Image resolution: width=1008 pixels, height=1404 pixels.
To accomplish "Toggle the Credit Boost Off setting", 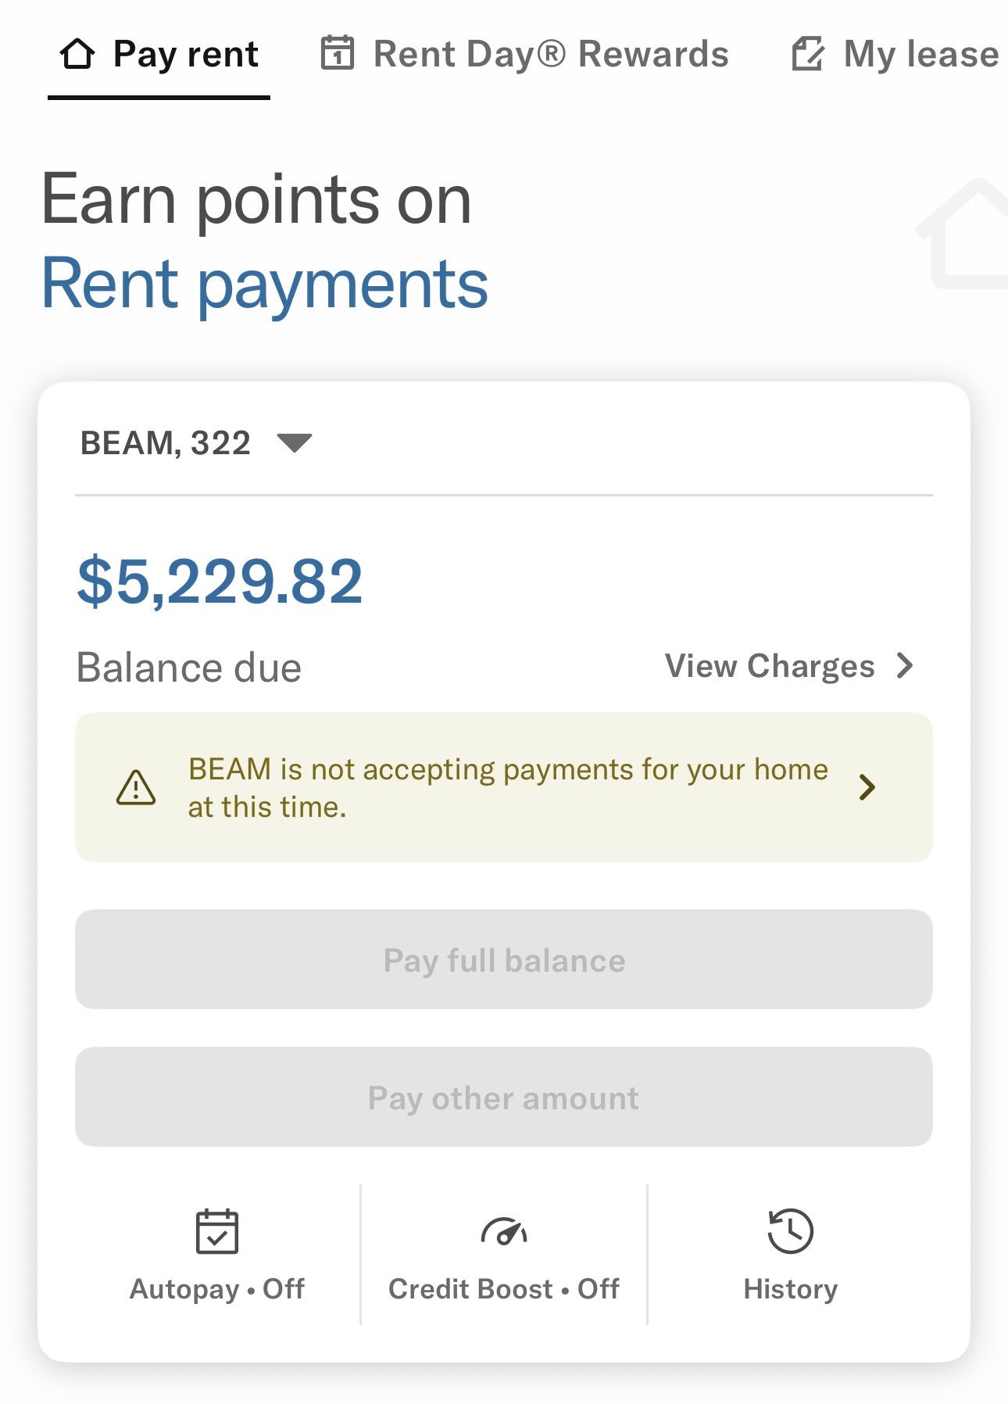I will coord(504,1288).
